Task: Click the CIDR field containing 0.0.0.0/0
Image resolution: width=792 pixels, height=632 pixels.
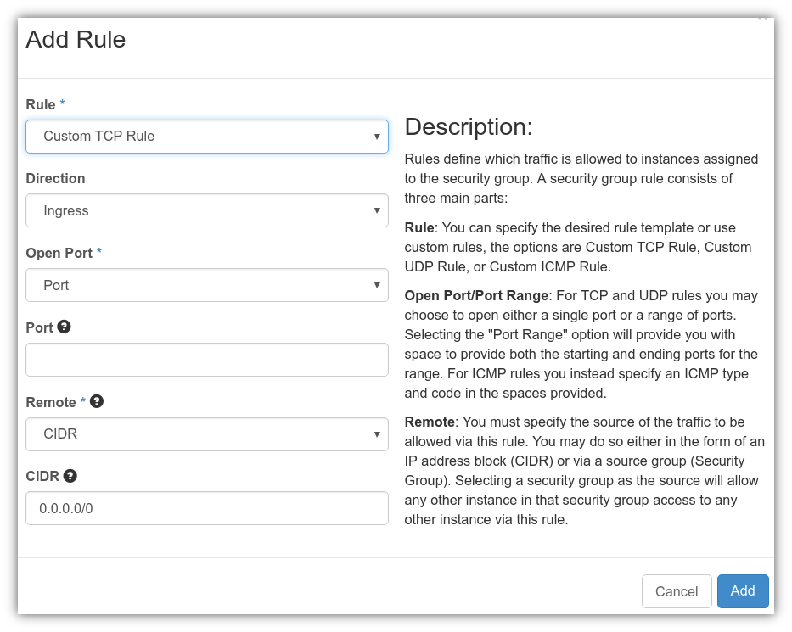Action: (207, 509)
